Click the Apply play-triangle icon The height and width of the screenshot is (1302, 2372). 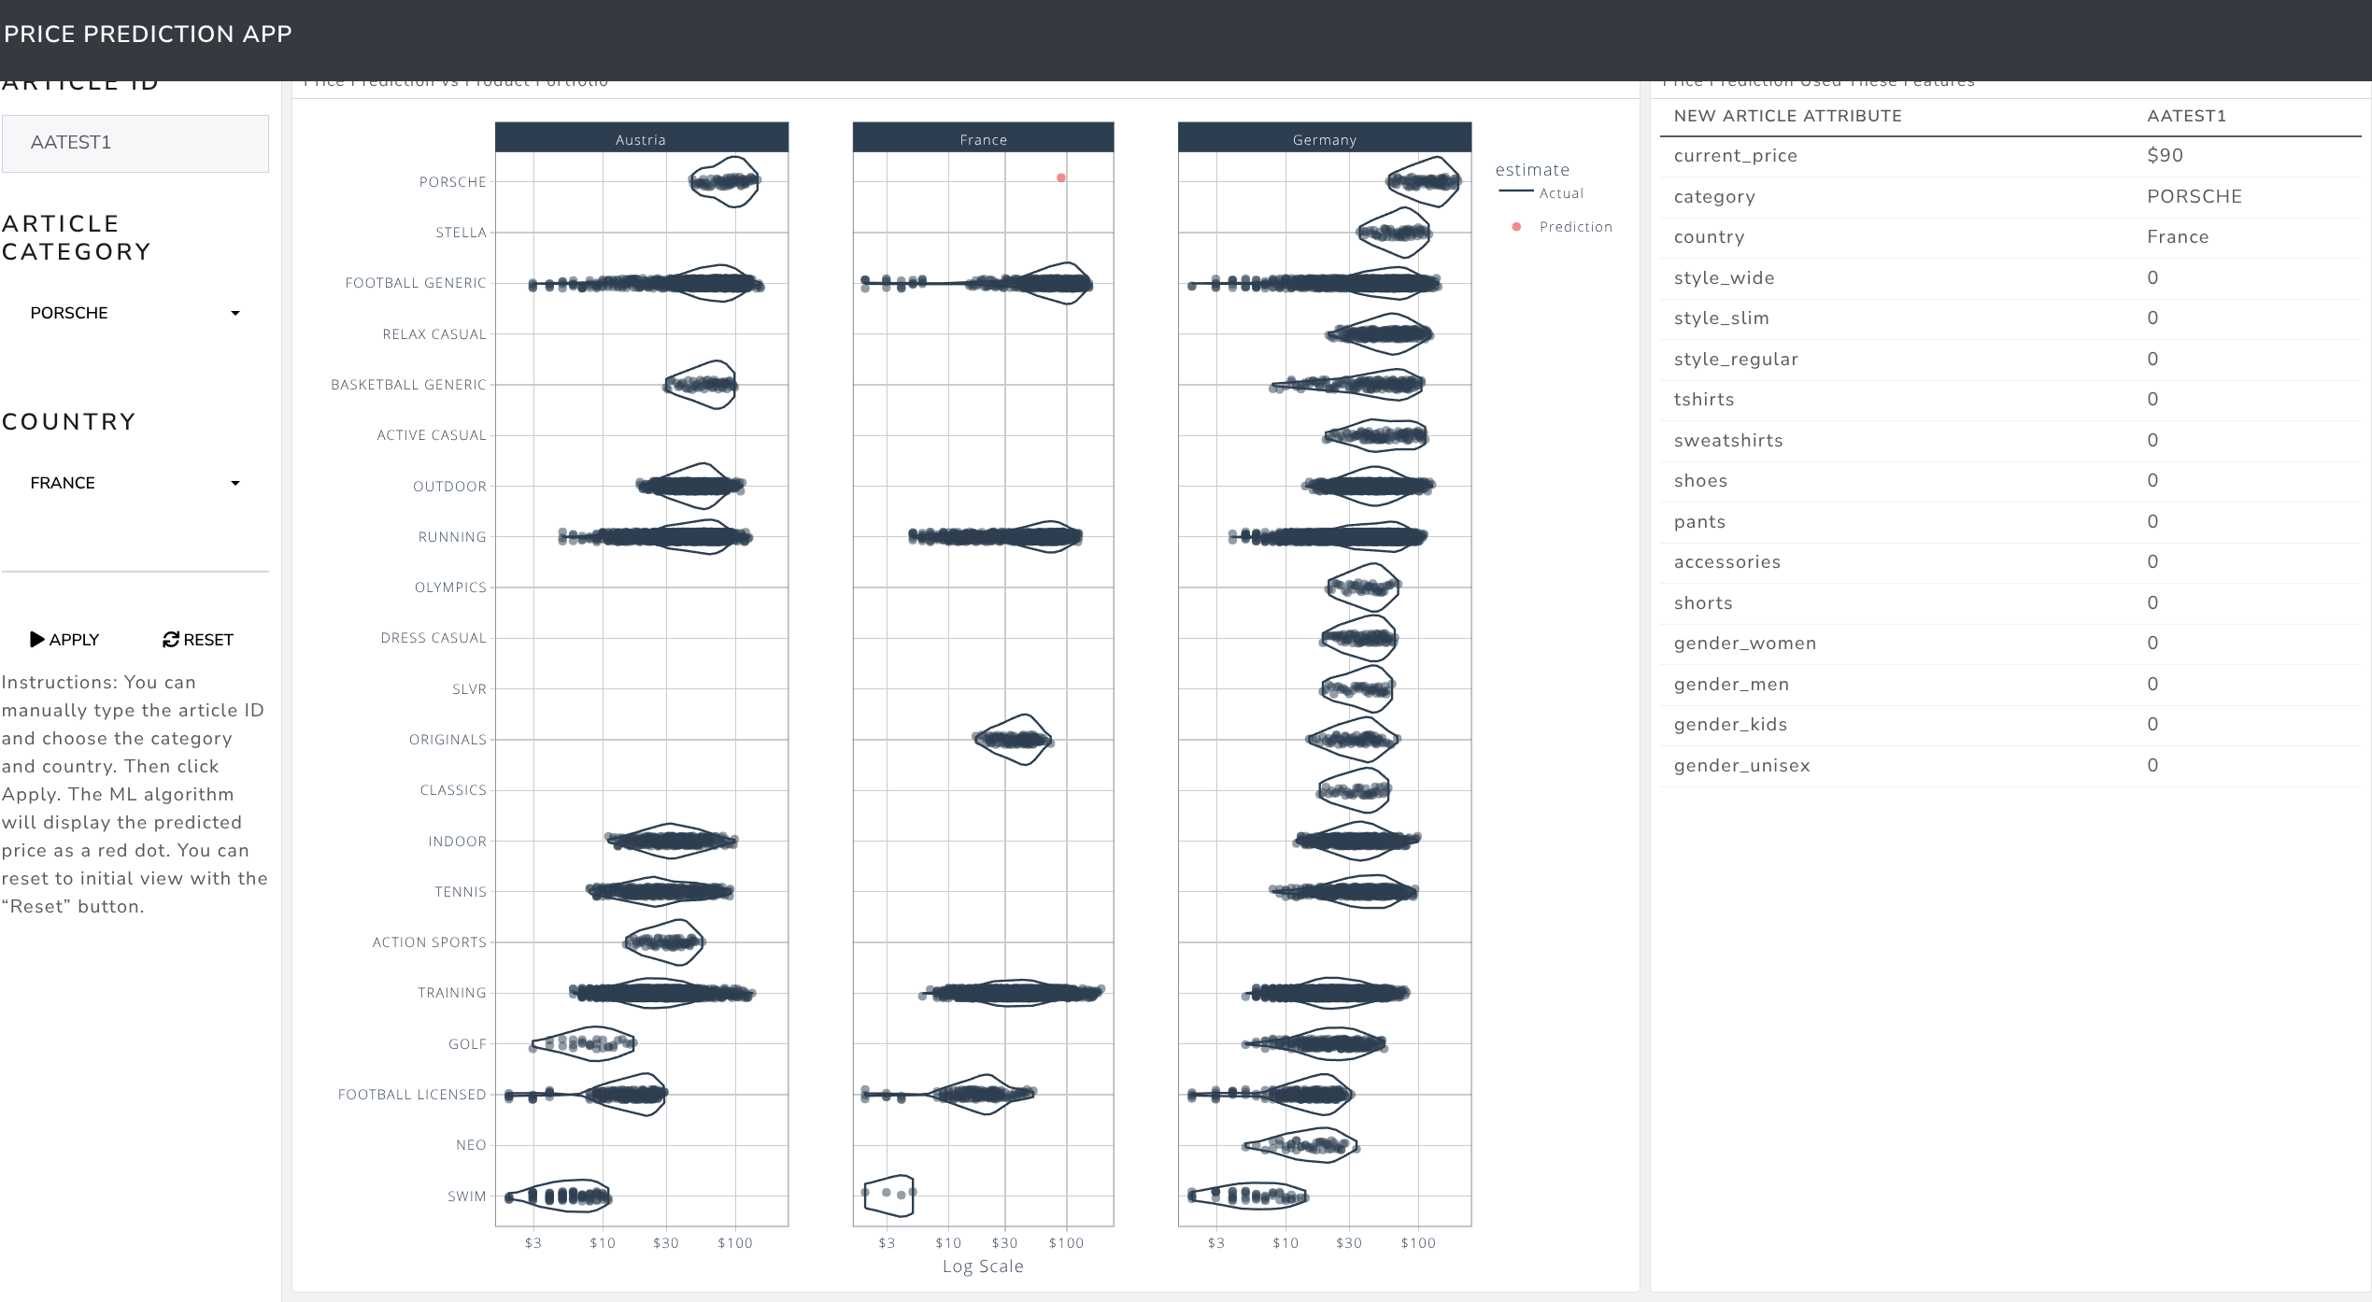(x=37, y=640)
